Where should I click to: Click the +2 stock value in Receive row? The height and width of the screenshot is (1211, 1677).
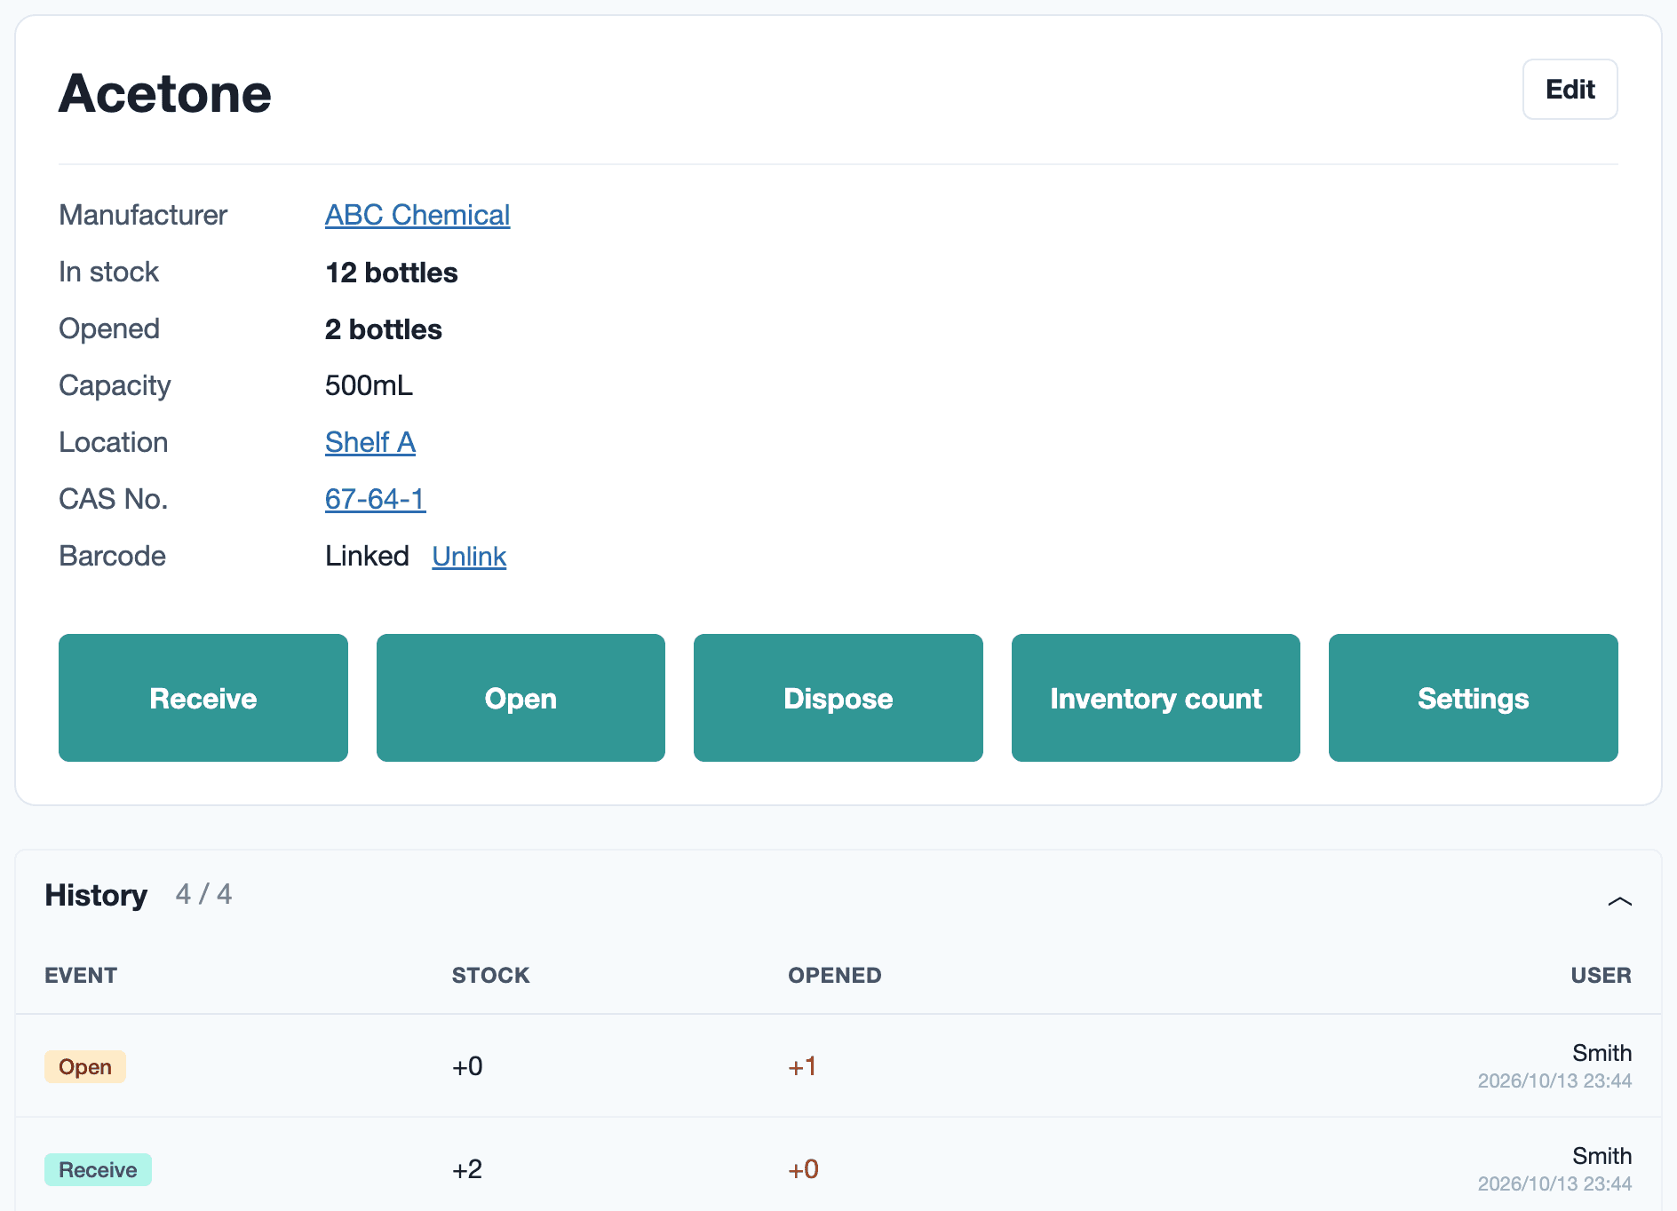point(467,1169)
